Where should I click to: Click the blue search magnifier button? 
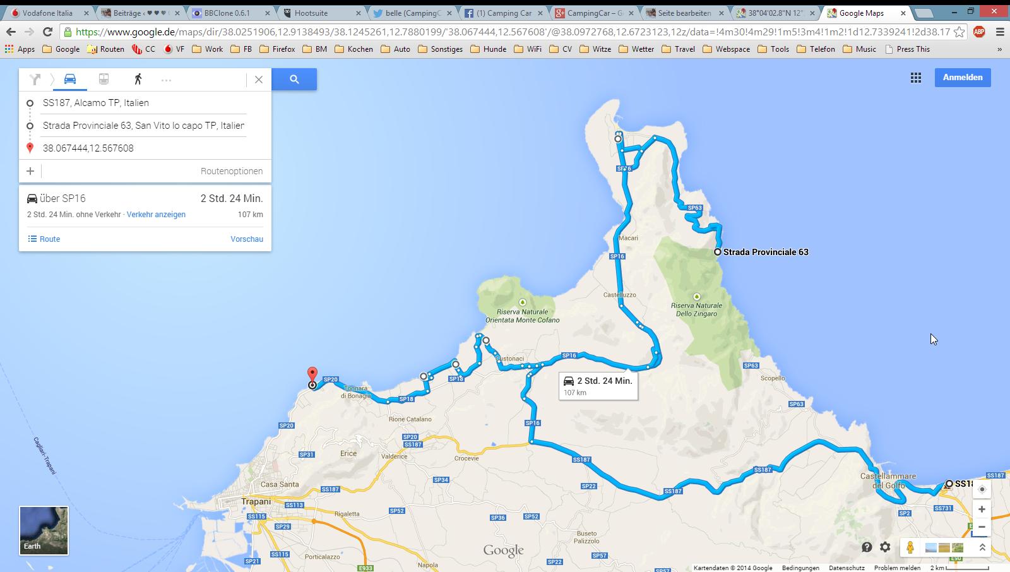point(294,79)
